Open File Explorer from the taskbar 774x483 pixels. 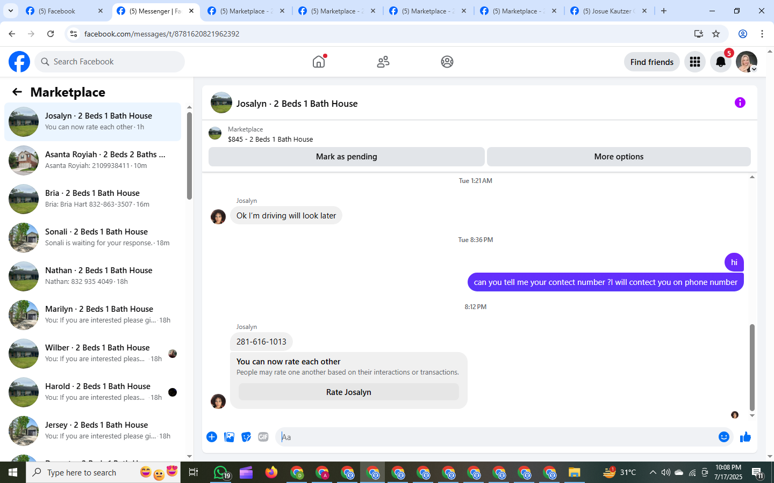click(575, 472)
